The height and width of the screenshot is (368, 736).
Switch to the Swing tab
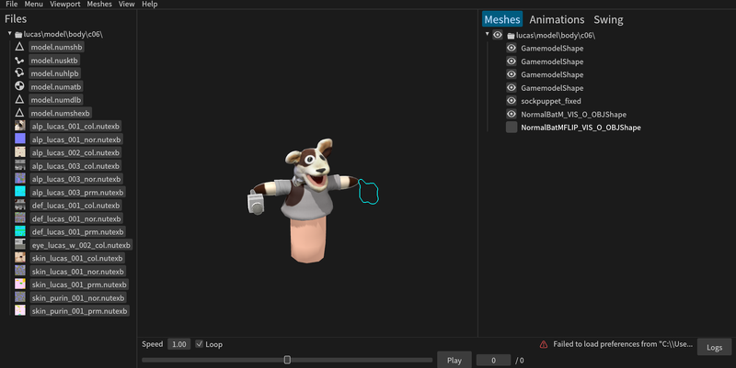(608, 19)
